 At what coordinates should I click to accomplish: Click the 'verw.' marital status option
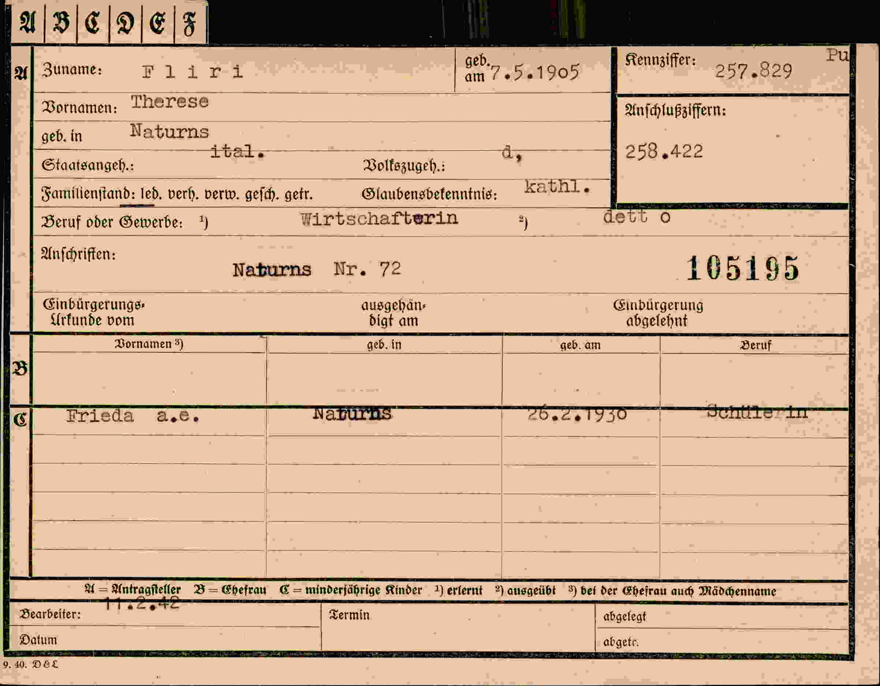tap(222, 195)
